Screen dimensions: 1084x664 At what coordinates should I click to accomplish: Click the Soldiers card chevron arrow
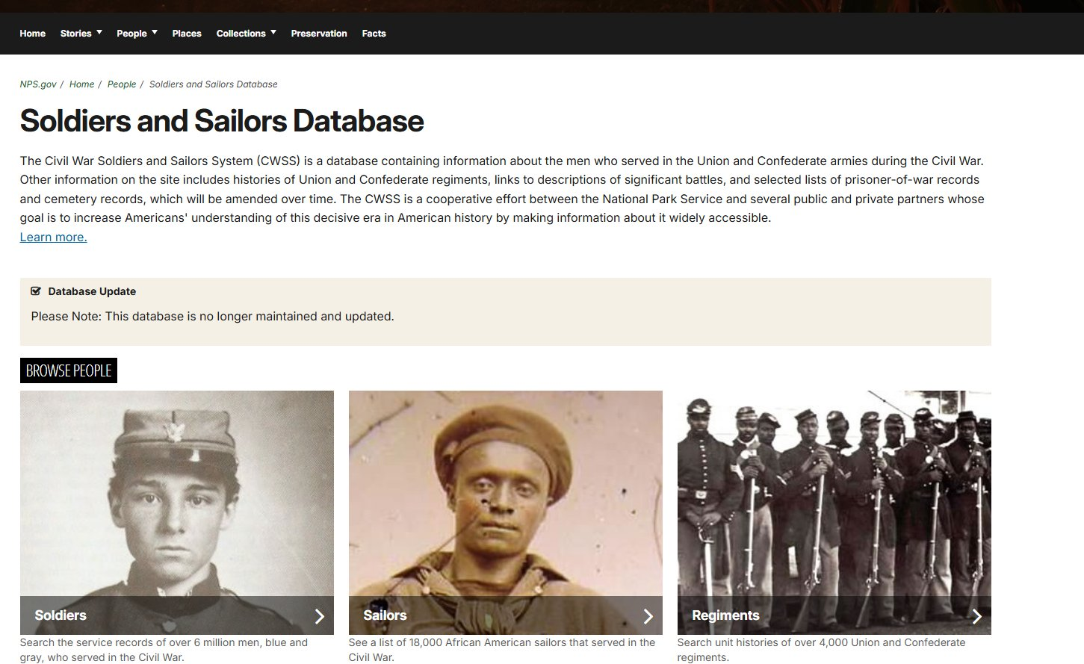(319, 616)
